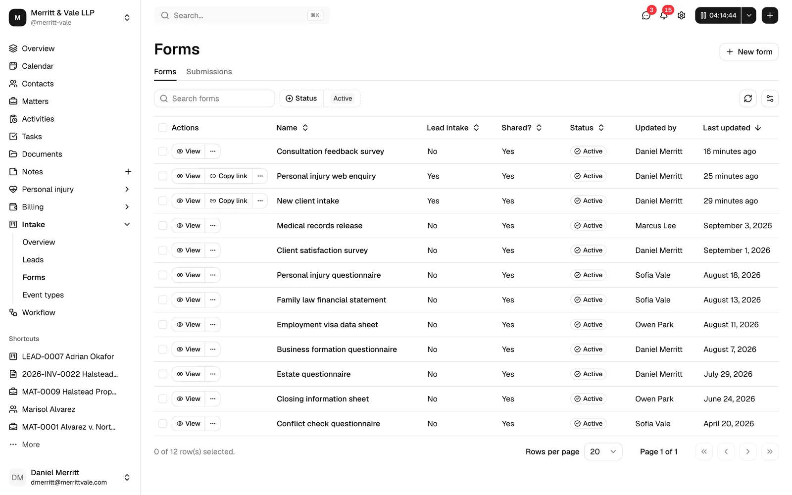The image size is (792, 495).
Task: Sort table by Status column
Action: [x=587, y=128]
